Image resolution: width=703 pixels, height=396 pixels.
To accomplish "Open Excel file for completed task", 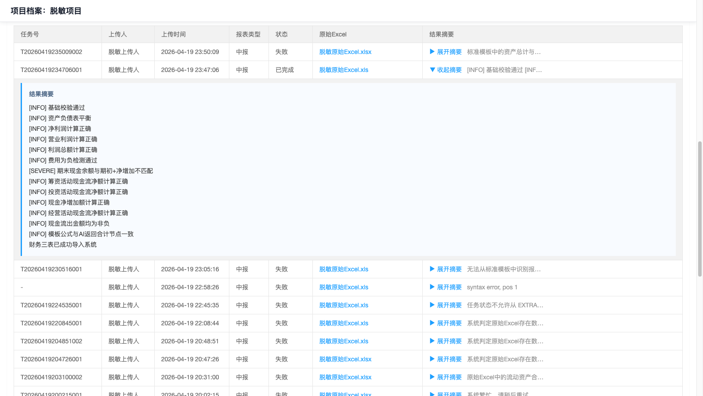I will pos(344,70).
